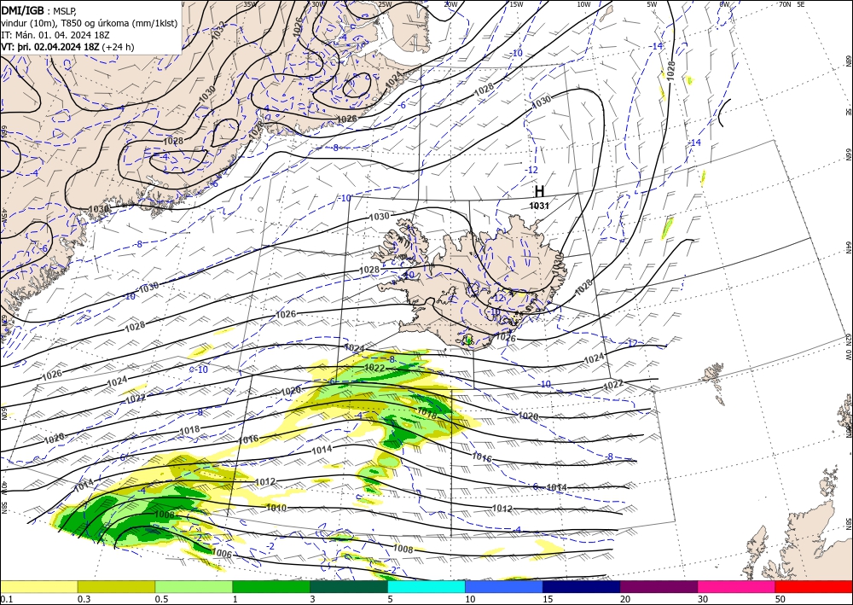Pick the purple 20 mm legend swatch
Screen dimensions: 853x605
click(x=659, y=586)
